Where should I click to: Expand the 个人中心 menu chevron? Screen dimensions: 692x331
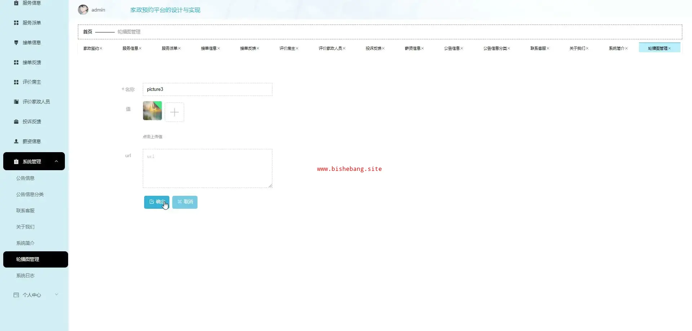(x=56, y=295)
